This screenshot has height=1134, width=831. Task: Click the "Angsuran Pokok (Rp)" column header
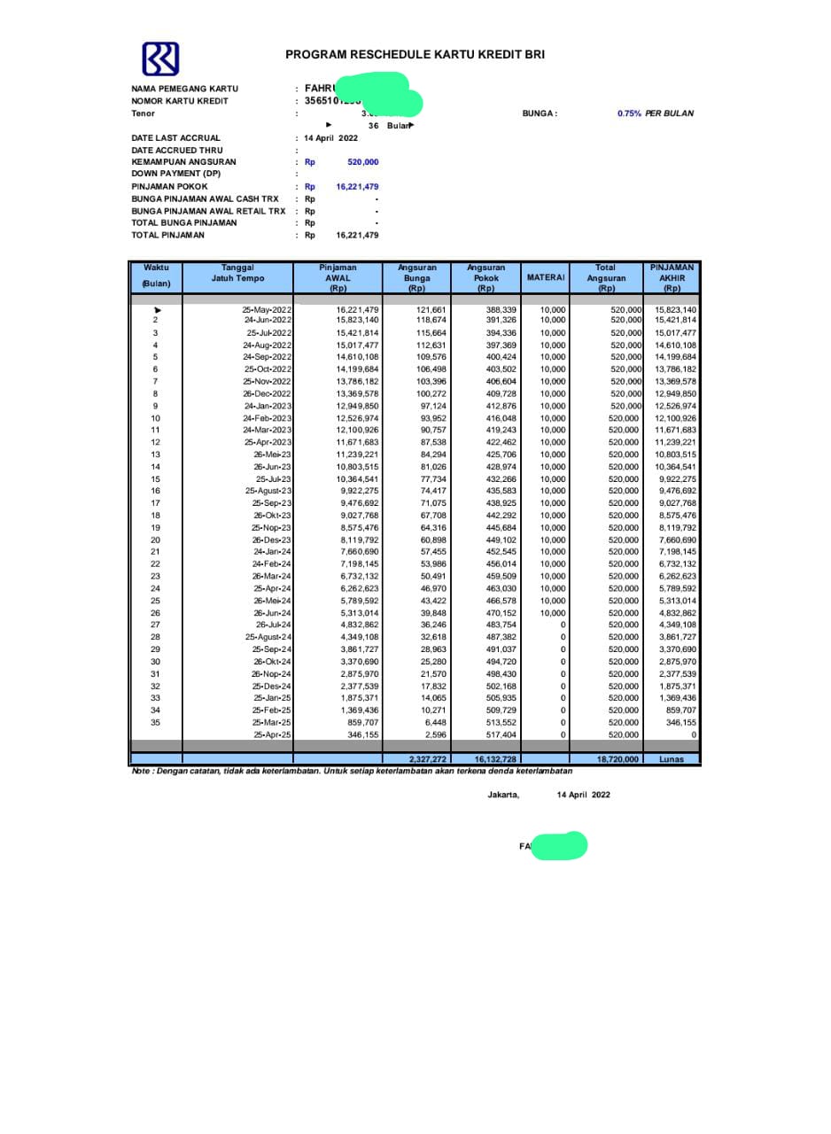point(485,277)
